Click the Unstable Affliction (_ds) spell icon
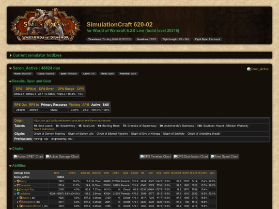 pos(21,206)
